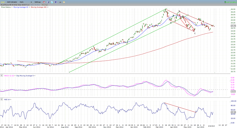Image resolution: width=237 pixels, height=128 pixels.
Task: Click the Add to Portfolio link
Action: tap(35, 5)
